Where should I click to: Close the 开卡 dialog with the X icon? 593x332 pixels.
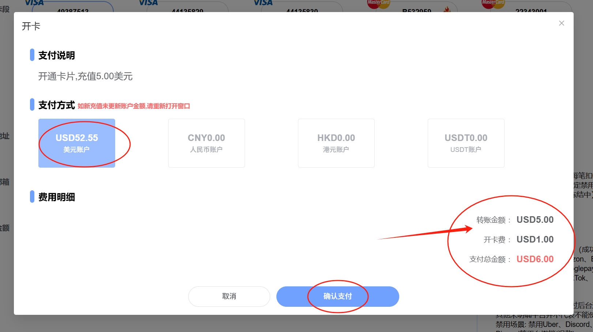562,23
